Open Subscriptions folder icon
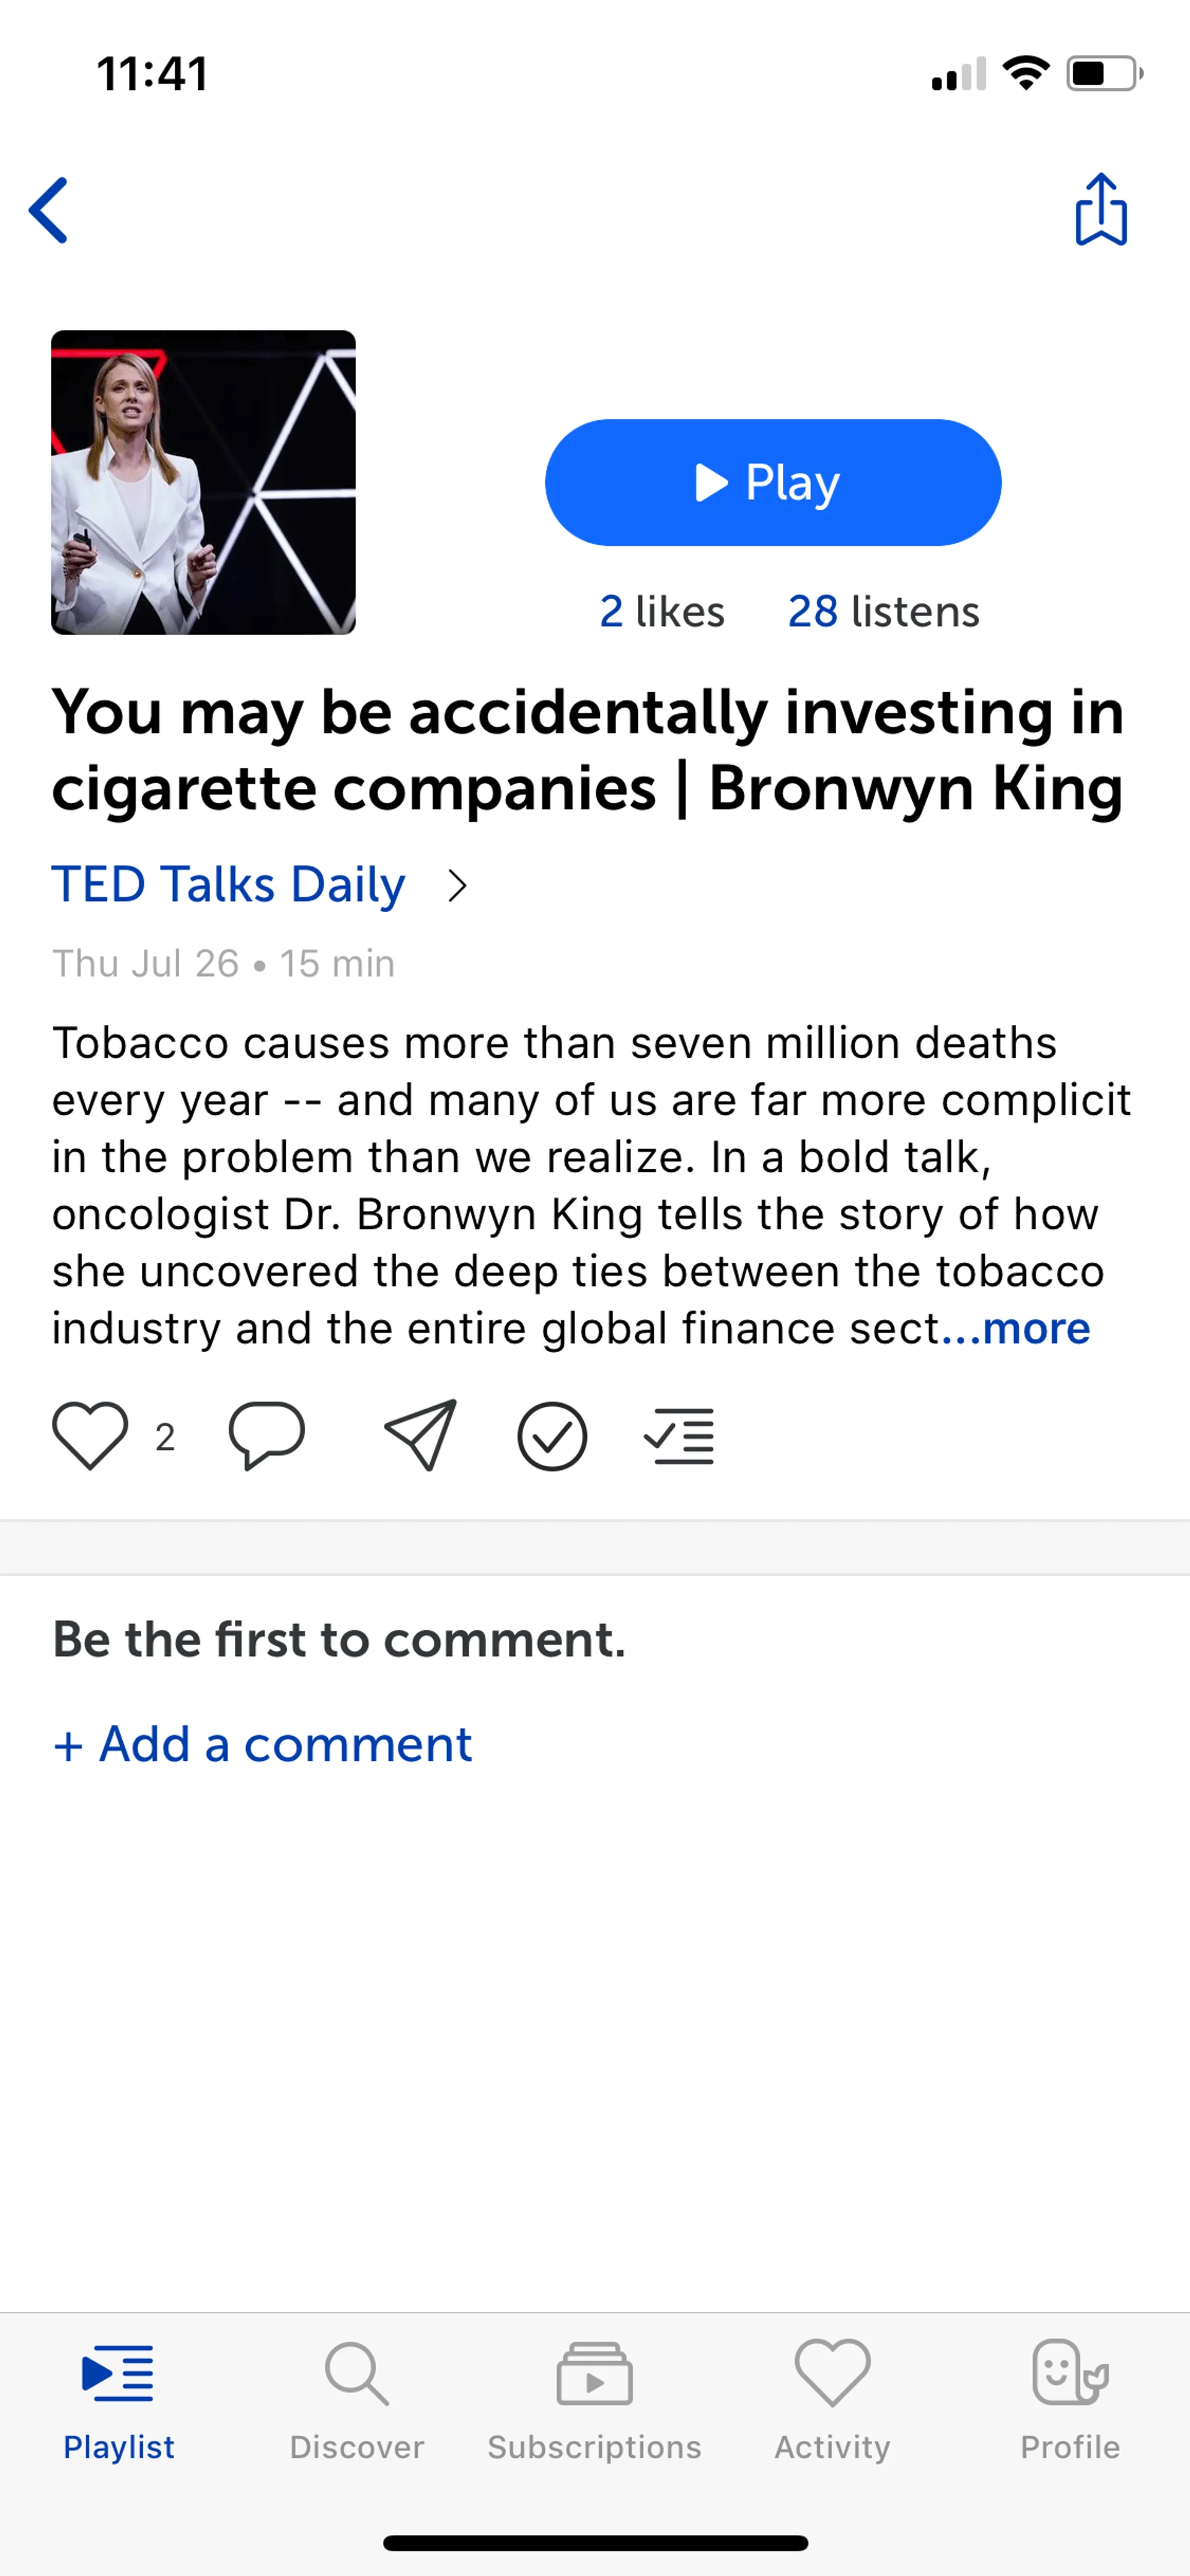1190x2576 pixels. [594, 2373]
